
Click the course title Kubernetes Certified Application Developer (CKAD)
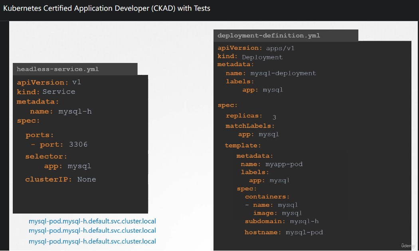[107, 8]
